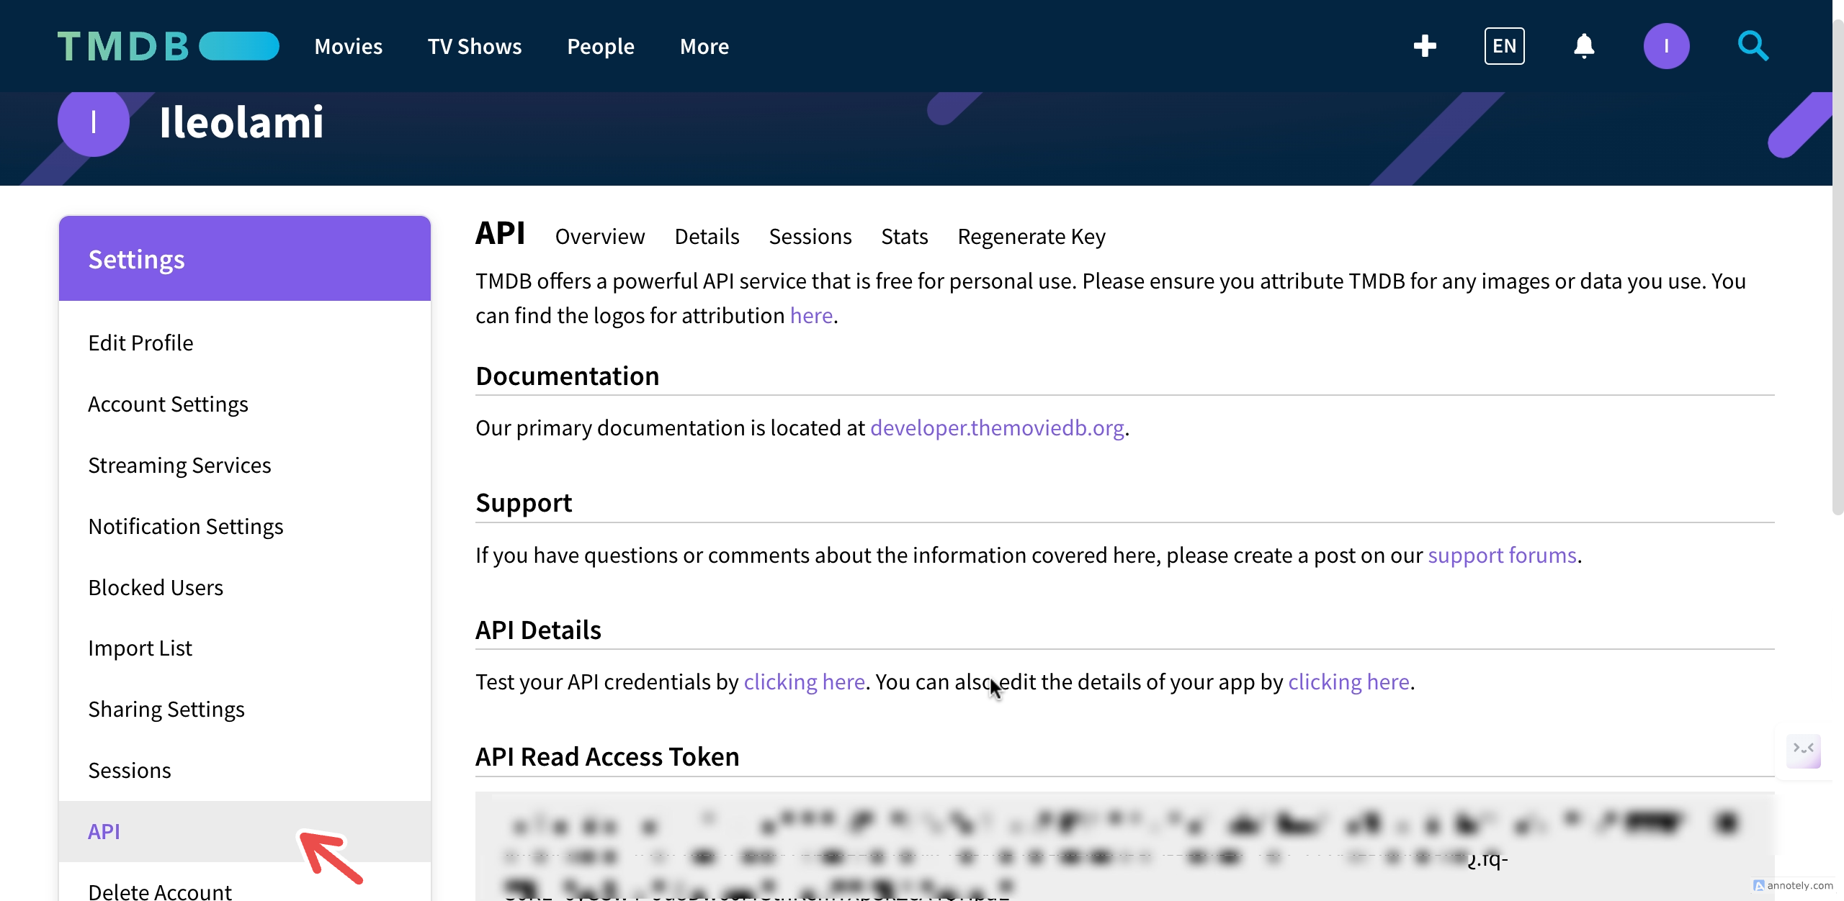Screen dimensions: 1844x901
Task: Click the floating collapse widget icon
Action: (1804, 750)
